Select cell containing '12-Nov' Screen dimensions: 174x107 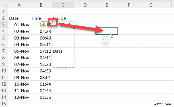click(x=19, y=97)
